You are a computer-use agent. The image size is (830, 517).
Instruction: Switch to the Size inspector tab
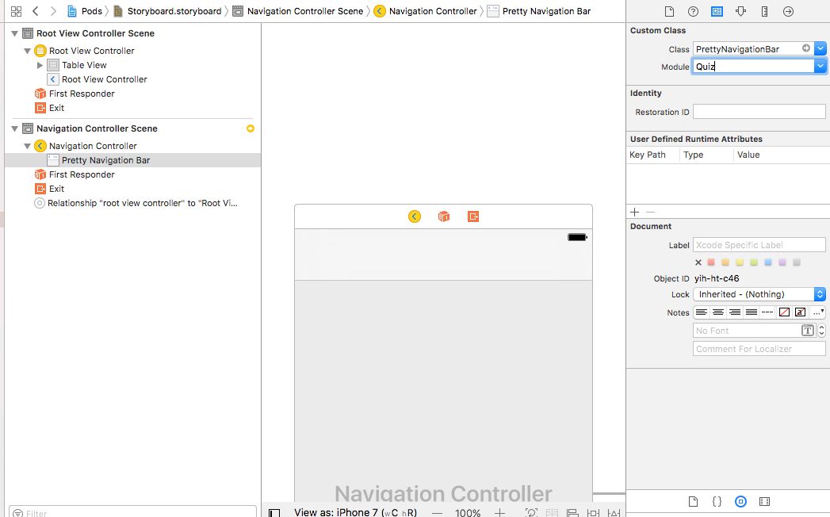(x=764, y=11)
